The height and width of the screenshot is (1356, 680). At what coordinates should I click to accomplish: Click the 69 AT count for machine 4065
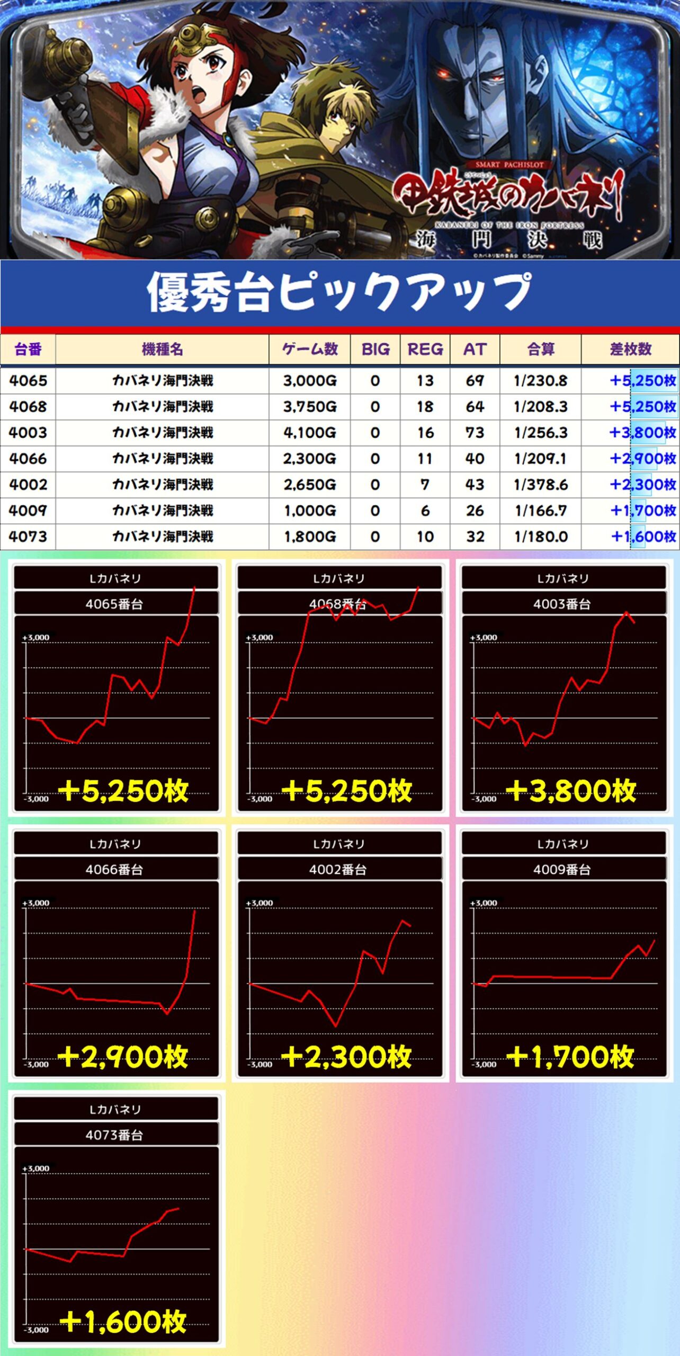[x=475, y=381]
